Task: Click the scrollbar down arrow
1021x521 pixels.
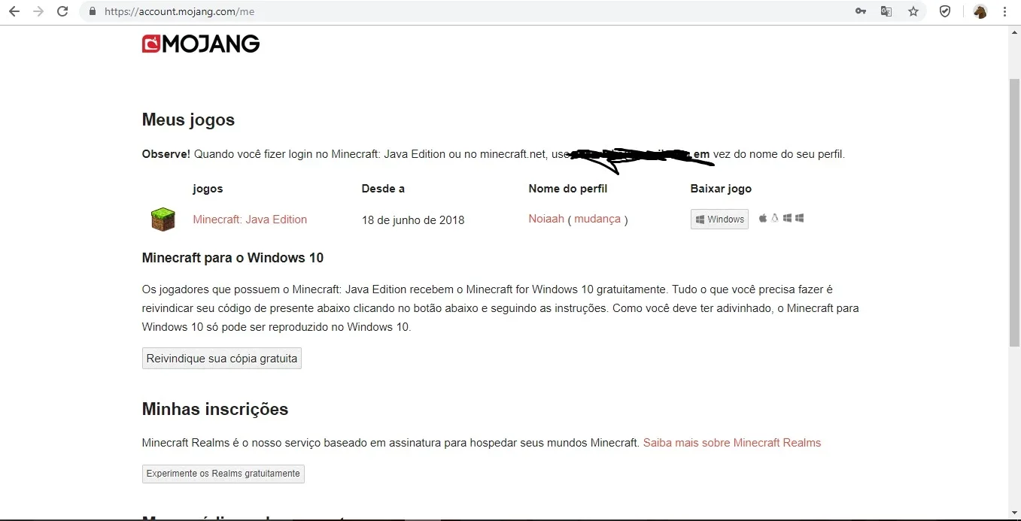Action: click(1014, 513)
